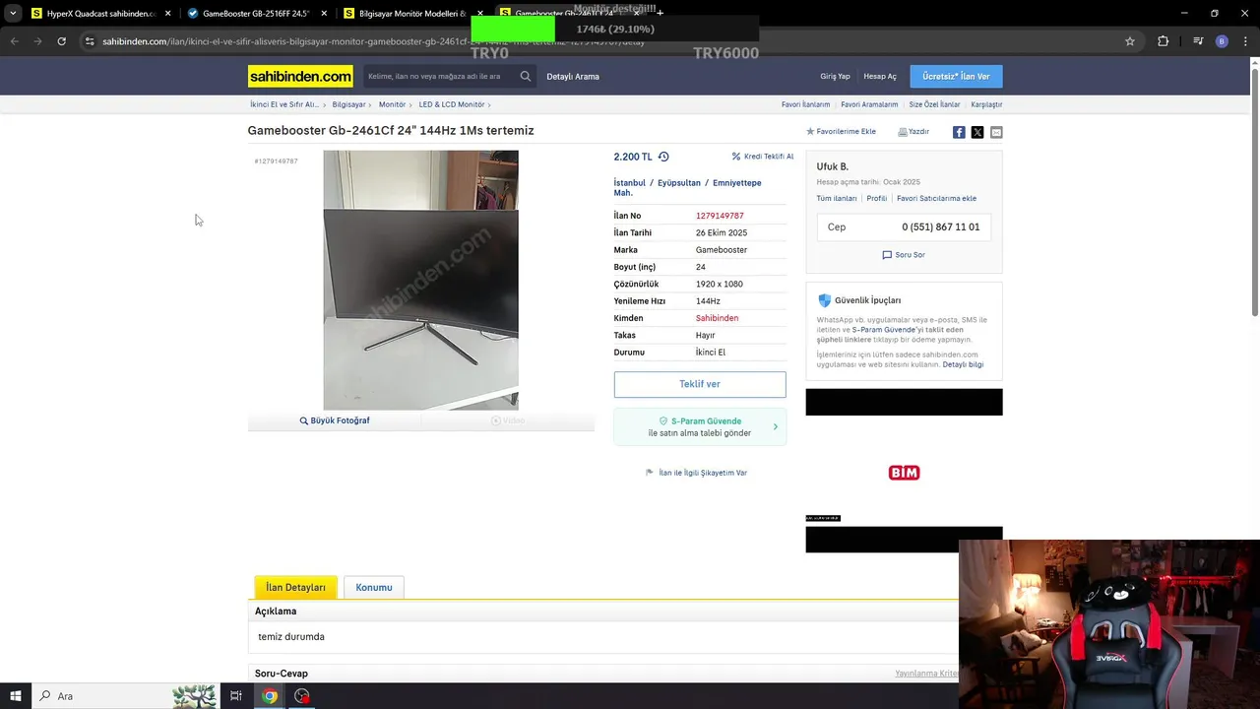Open seller's Tüm ilanları link

pyautogui.click(x=837, y=199)
